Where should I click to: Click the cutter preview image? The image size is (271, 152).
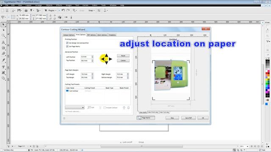(171, 75)
